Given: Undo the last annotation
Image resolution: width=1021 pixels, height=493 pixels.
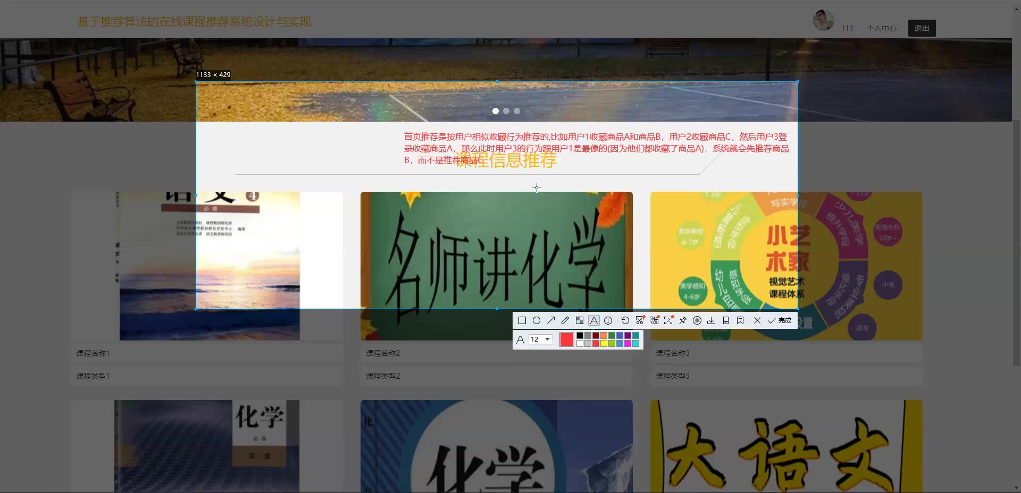Looking at the screenshot, I should pyautogui.click(x=625, y=320).
